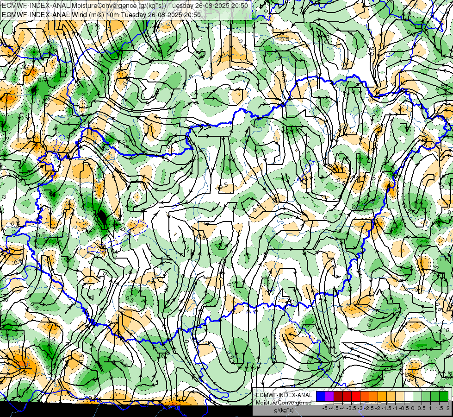Click the legend swatch between -2 and -1.5
Screen dimensions: 453x417
click(x=382, y=396)
